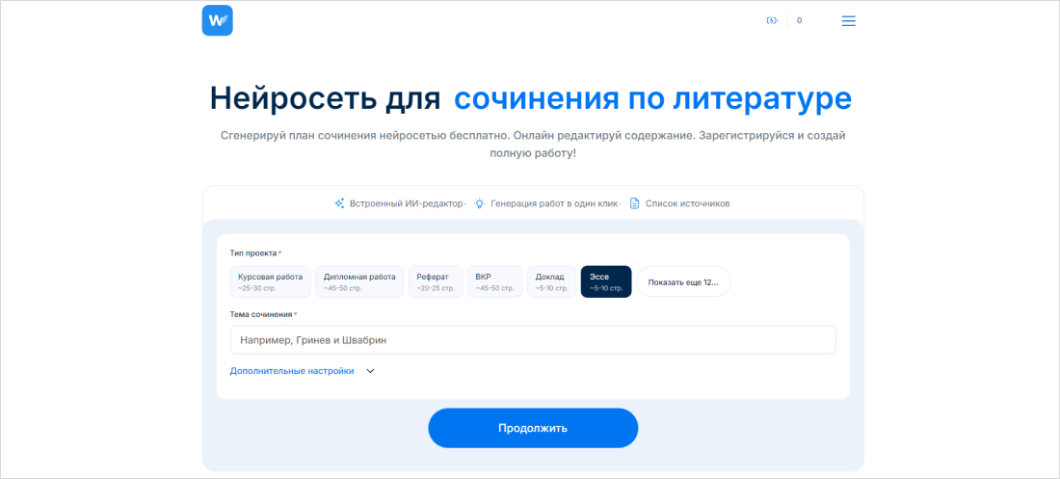
Task: Expand Показать еще 12 project types
Action: coord(683,282)
